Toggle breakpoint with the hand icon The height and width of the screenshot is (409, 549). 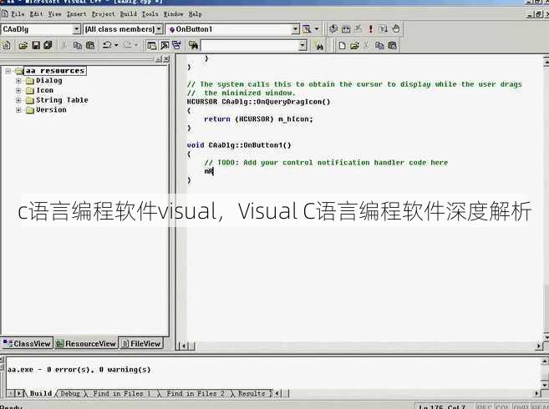click(x=395, y=29)
